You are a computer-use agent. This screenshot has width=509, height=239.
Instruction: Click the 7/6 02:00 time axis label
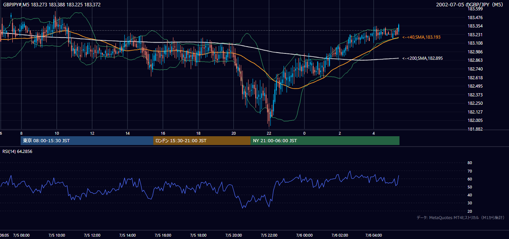[x=340, y=235]
